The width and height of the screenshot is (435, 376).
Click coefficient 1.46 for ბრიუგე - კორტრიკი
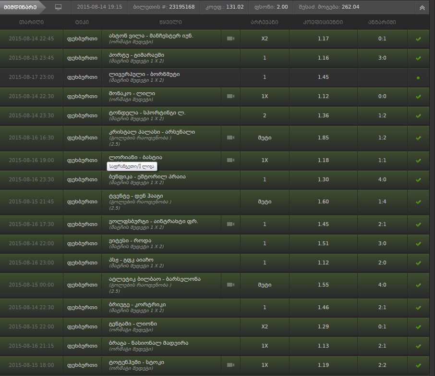point(323,307)
